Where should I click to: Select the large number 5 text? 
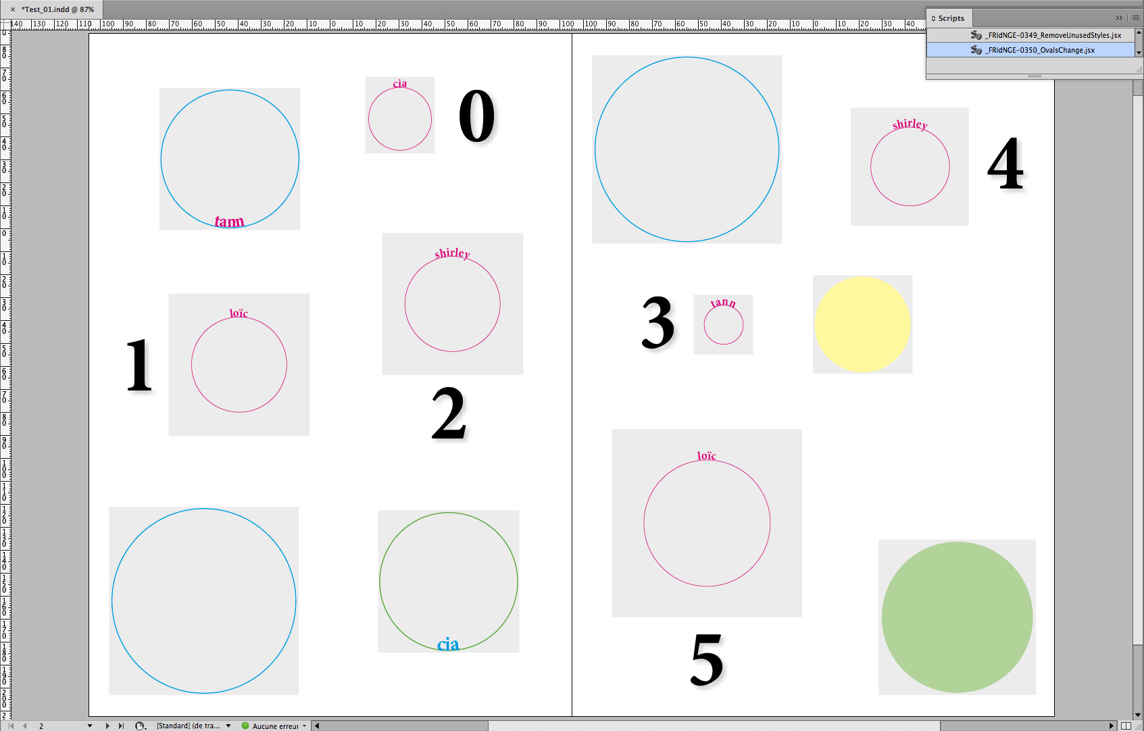tap(707, 659)
